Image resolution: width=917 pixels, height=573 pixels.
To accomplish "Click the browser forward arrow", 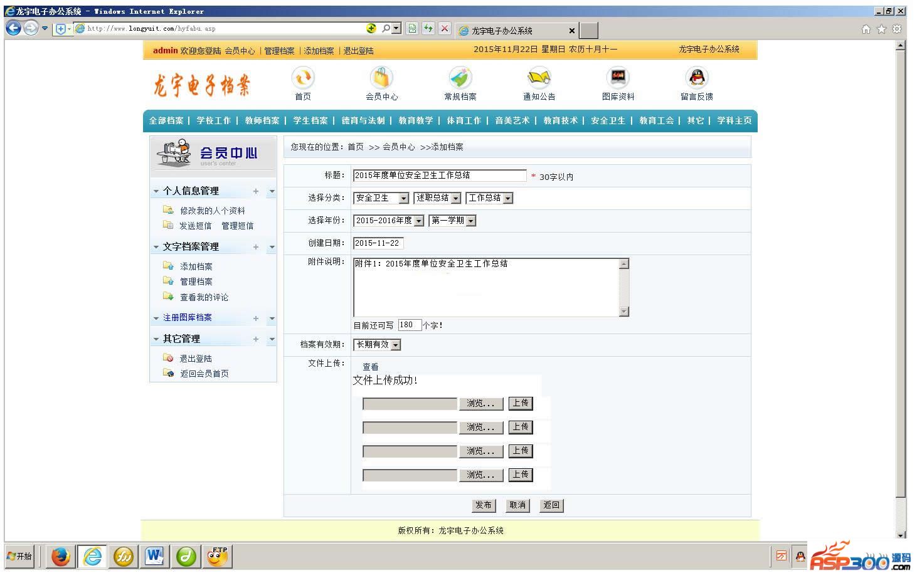I will (x=31, y=28).
